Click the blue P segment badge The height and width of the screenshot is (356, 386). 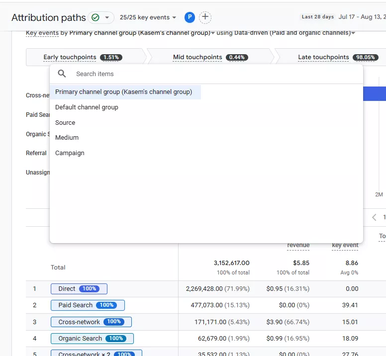(x=190, y=17)
